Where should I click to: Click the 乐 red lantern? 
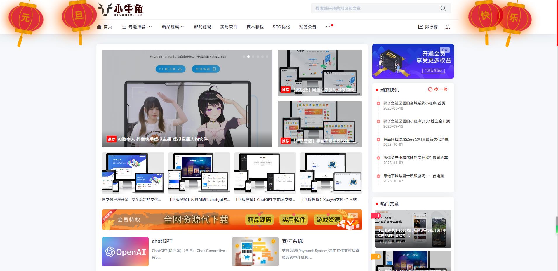click(514, 18)
